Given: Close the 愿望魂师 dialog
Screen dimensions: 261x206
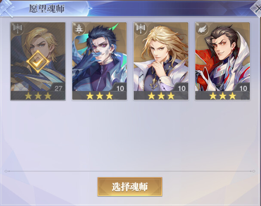Looking at the screenshot, I should [x=257, y=8].
